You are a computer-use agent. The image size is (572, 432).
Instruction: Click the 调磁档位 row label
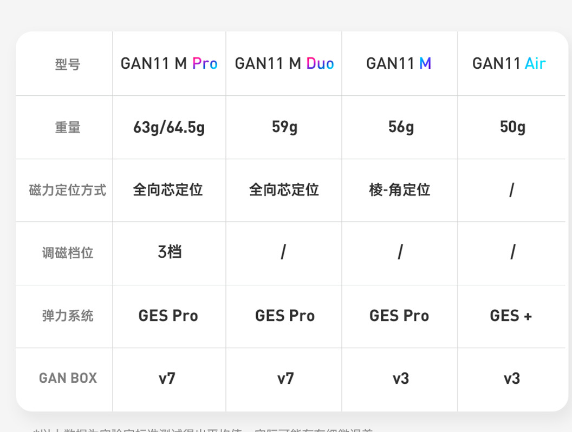(x=68, y=253)
